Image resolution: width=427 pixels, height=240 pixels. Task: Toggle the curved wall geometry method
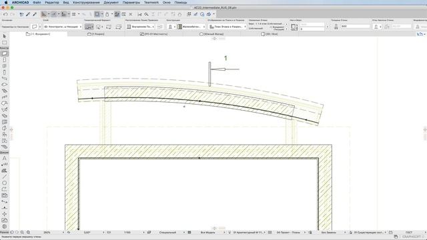(99, 27)
